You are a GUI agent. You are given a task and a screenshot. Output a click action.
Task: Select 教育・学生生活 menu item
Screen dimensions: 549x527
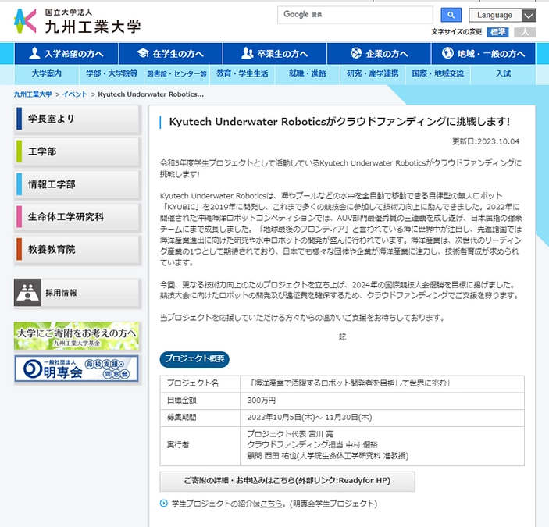pyautogui.click(x=242, y=73)
